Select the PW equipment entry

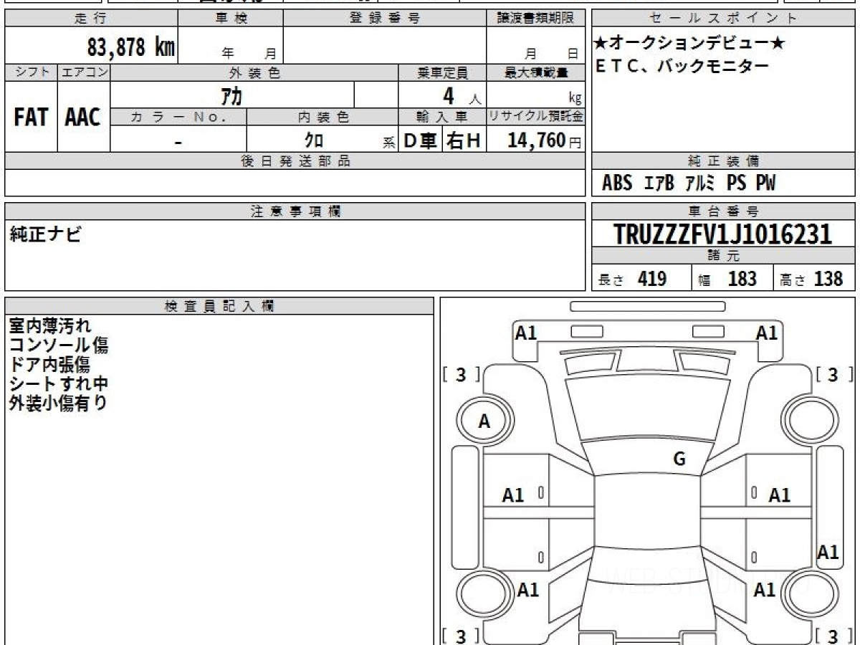tap(766, 183)
